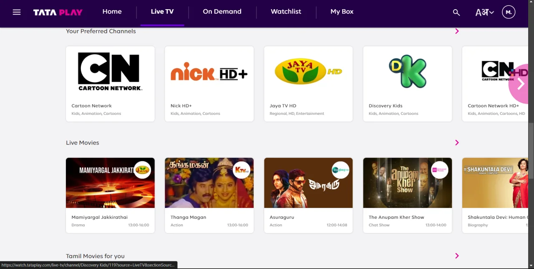The image size is (534, 269).
Task: Click the pink carousel next arrow
Action: tap(520, 84)
